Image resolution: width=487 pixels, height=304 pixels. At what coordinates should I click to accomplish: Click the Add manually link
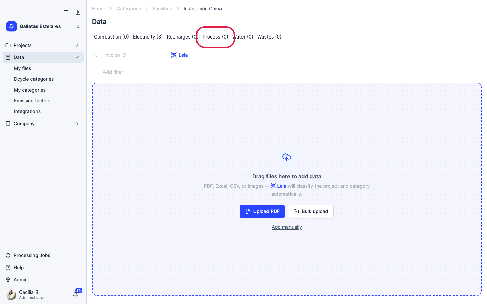pyautogui.click(x=287, y=227)
